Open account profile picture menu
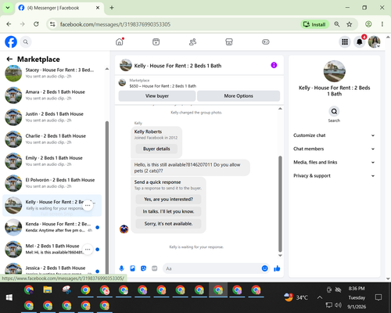Screen dimensions: 391x313 tap(374, 41)
